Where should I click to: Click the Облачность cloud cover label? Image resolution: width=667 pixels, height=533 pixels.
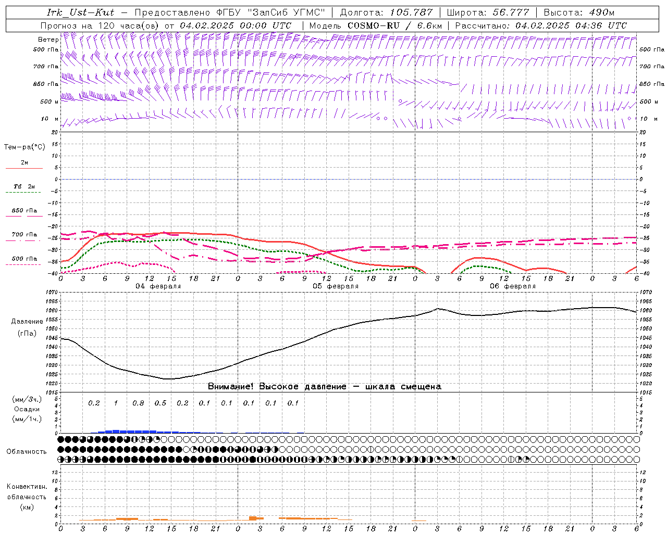coord(27,452)
